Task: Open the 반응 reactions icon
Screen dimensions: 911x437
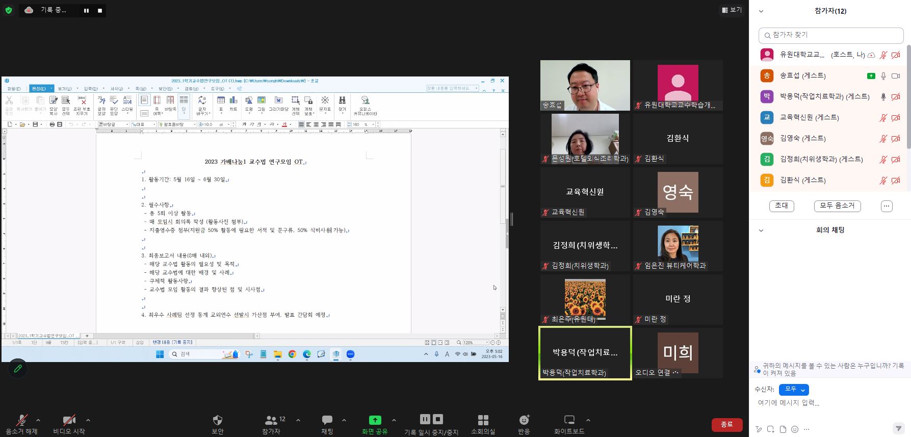Action: point(524,420)
